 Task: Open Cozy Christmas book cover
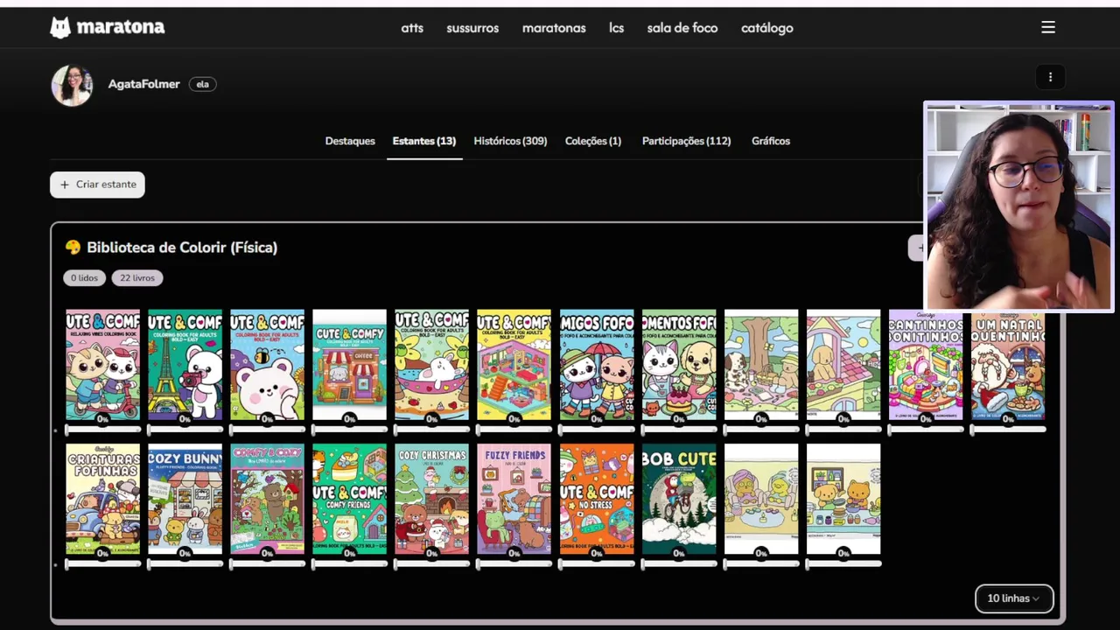coord(431,499)
